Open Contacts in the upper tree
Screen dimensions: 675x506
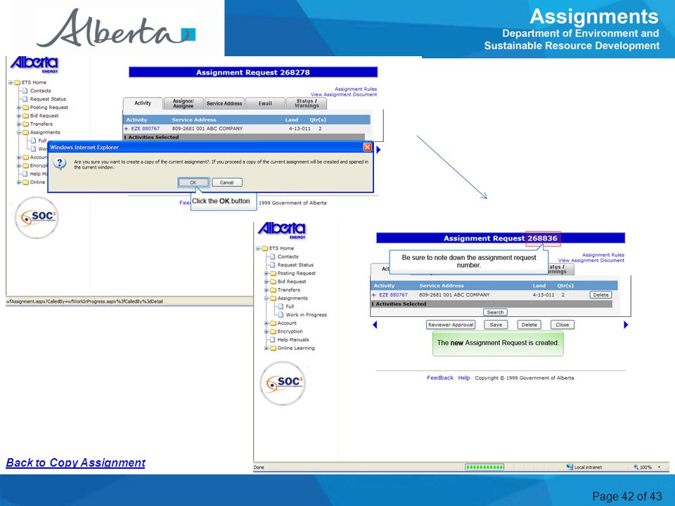(41, 91)
